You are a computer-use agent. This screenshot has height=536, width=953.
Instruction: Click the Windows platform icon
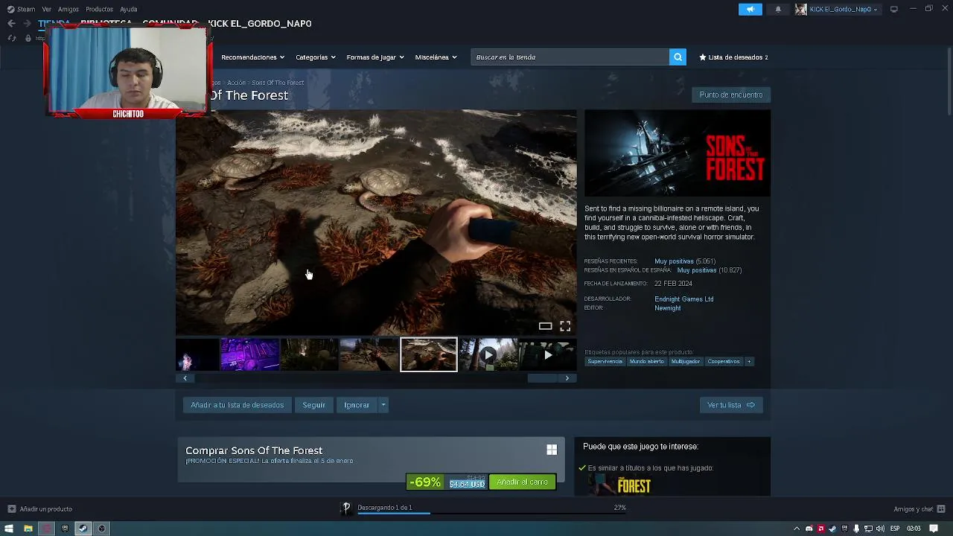552,450
